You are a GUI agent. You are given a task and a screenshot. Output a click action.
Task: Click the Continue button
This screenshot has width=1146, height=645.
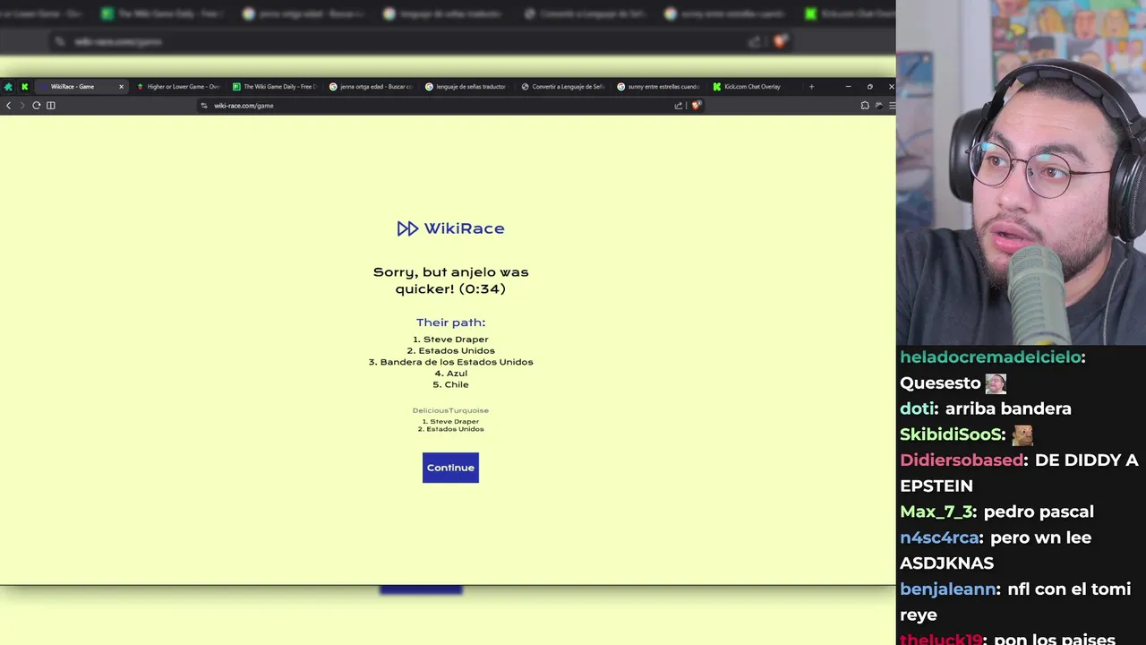tap(450, 468)
